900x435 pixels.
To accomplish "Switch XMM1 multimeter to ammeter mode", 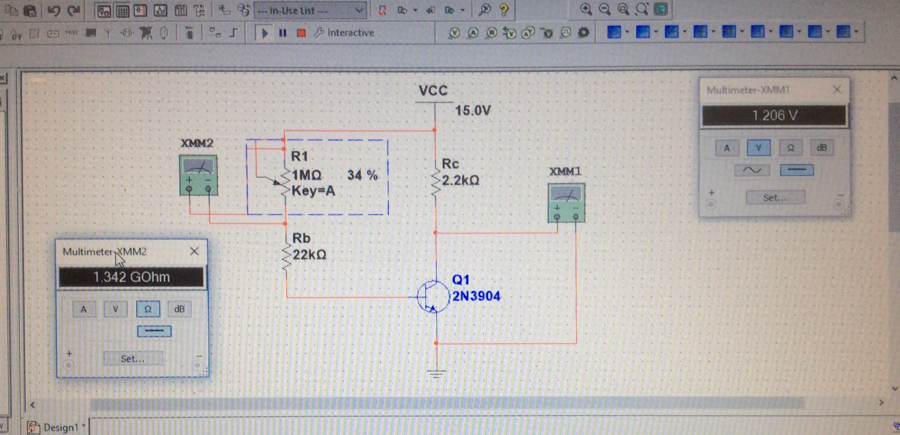I will click(727, 148).
